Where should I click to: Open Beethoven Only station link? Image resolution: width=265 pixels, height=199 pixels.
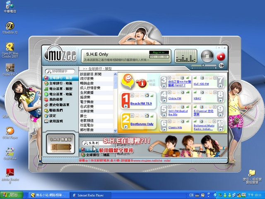tap(142, 124)
